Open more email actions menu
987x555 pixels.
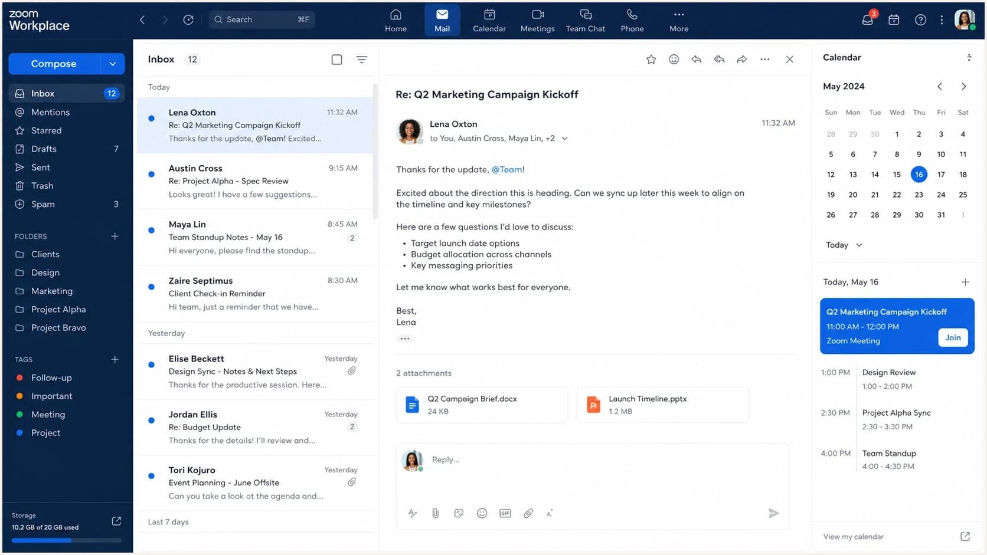pyautogui.click(x=765, y=60)
